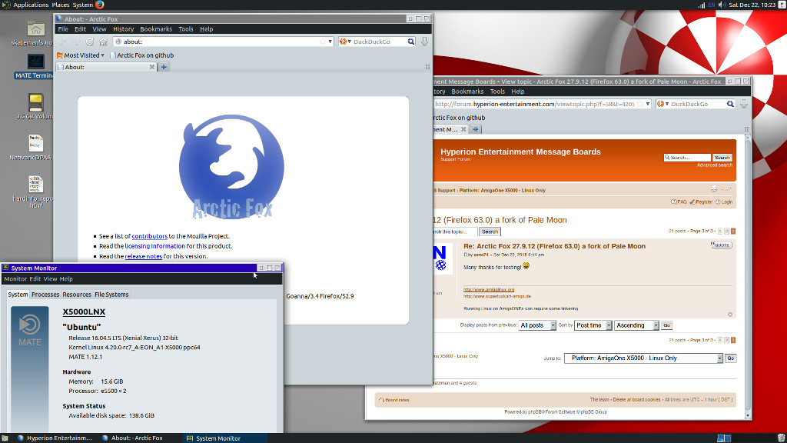
Task: Switch to Resources tab in System Monitor
Action: [x=77, y=295]
